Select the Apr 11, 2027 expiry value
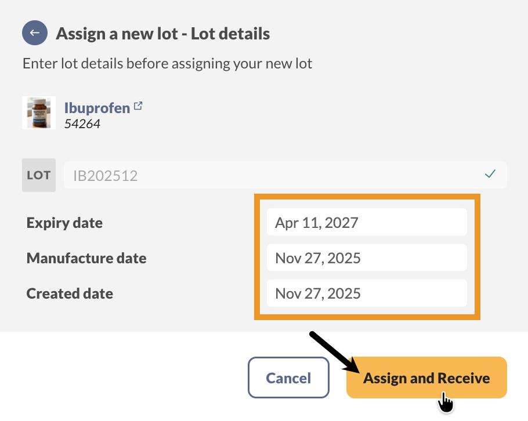Screen dimensions: 528x421 (x=367, y=222)
